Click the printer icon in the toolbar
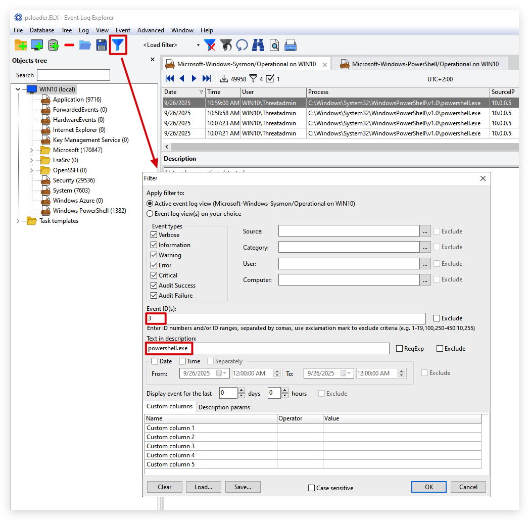 pyautogui.click(x=291, y=45)
